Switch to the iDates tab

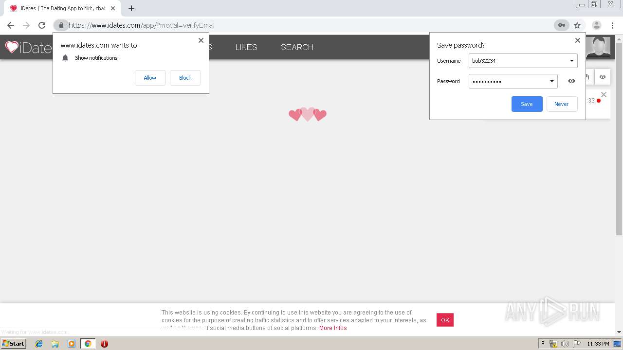62,8
